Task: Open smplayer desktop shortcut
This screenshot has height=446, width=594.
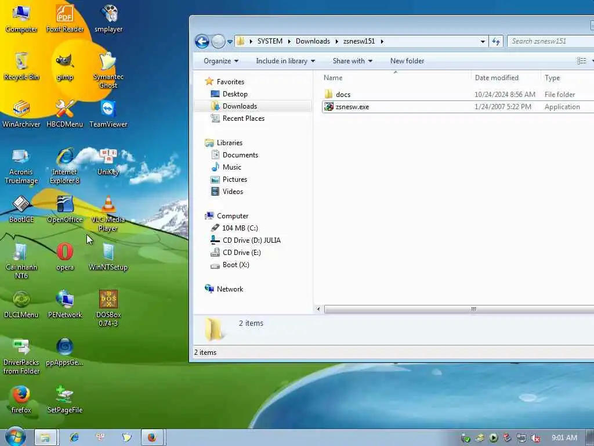Action: point(108,19)
